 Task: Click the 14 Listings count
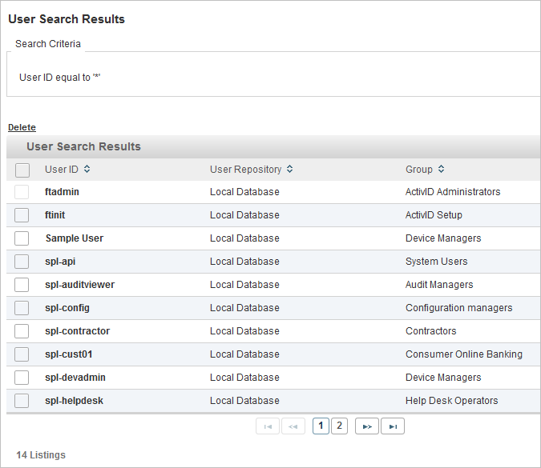tap(41, 455)
